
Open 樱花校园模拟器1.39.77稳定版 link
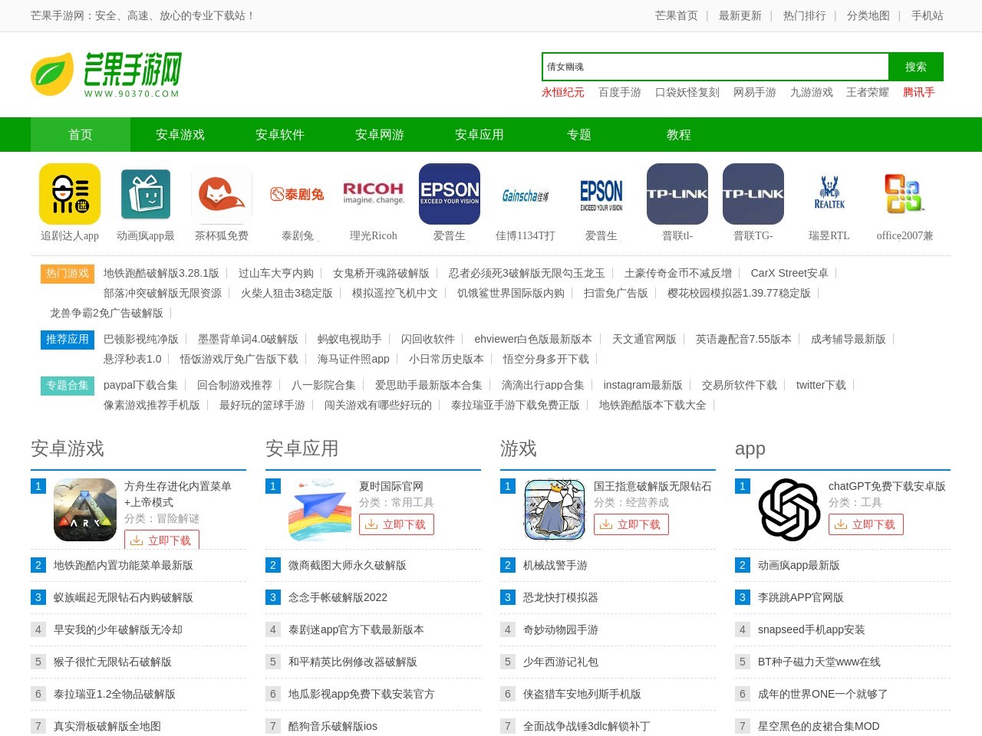(739, 293)
